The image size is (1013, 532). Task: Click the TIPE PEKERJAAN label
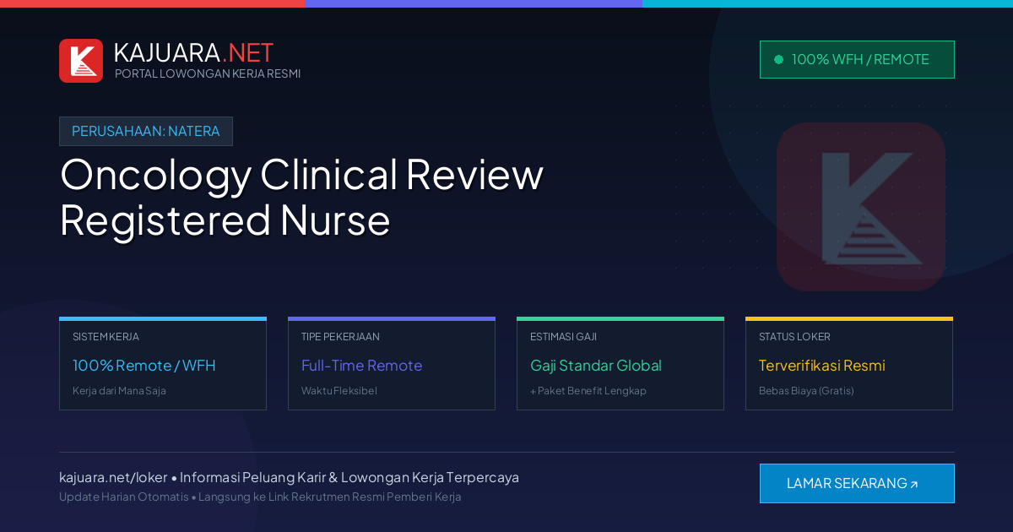pyautogui.click(x=340, y=337)
